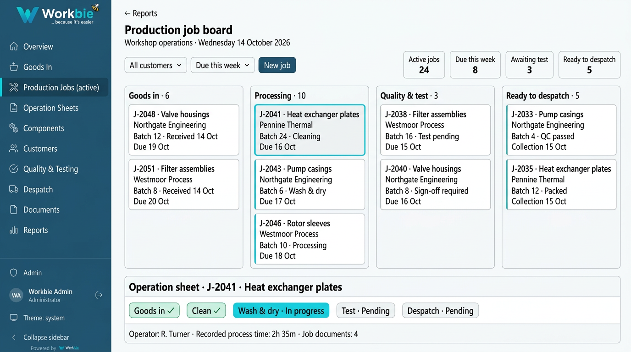Click the Due this week 8 stat tile
631x352 pixels.
click(x=475, y=65)
